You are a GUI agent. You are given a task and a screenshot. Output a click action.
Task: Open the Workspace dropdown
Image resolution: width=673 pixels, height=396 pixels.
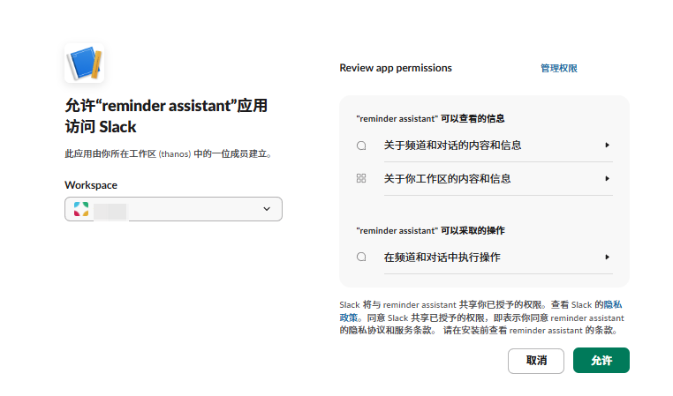coord(173,209)
